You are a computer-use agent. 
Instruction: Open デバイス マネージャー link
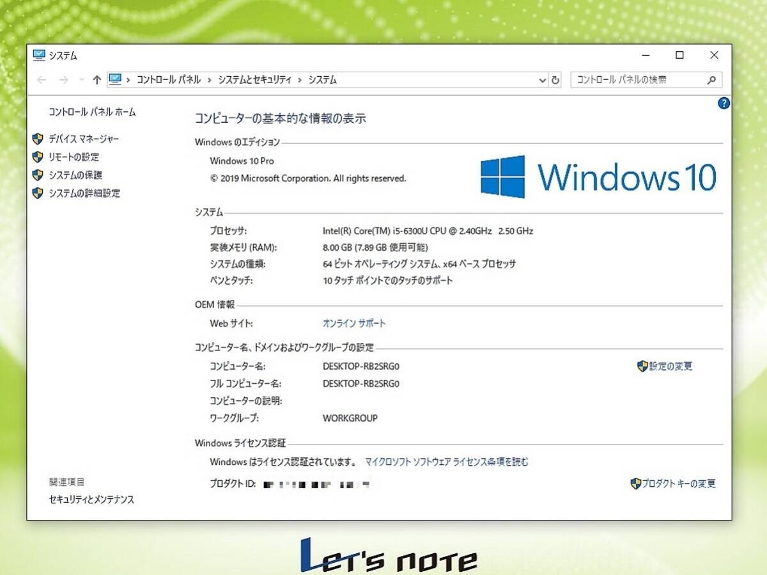tap(84, 139)
